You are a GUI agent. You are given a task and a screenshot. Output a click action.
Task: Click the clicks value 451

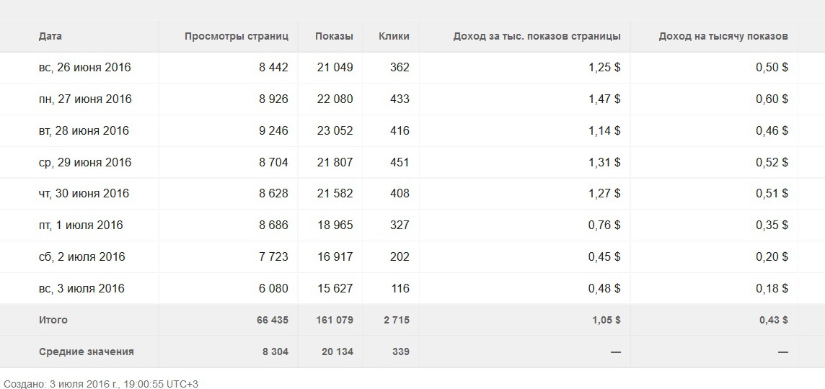coord(400,162)
